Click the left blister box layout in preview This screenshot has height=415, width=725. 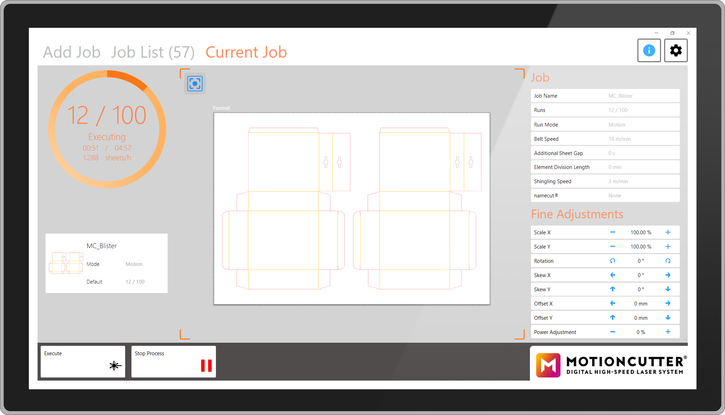[x=286, y=209]
